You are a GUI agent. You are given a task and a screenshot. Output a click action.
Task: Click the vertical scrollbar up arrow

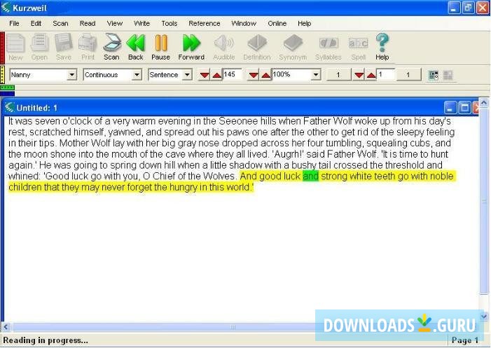coord(484,103)
